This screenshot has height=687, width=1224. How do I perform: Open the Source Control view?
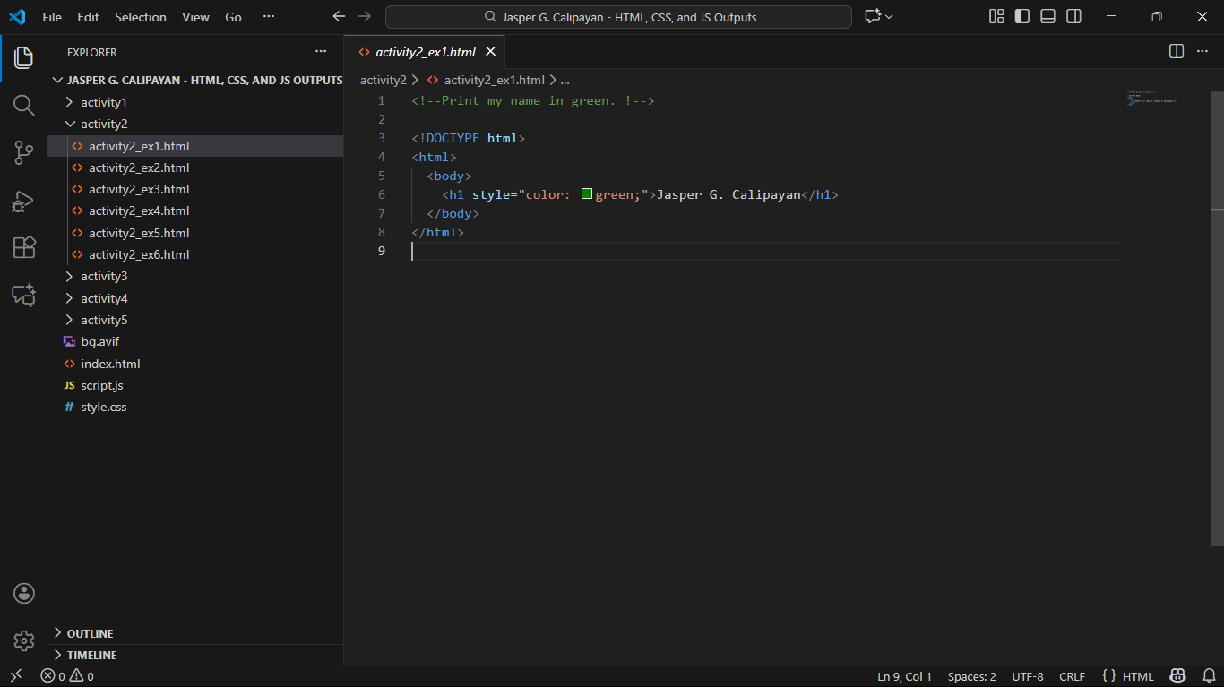(24, 153)
